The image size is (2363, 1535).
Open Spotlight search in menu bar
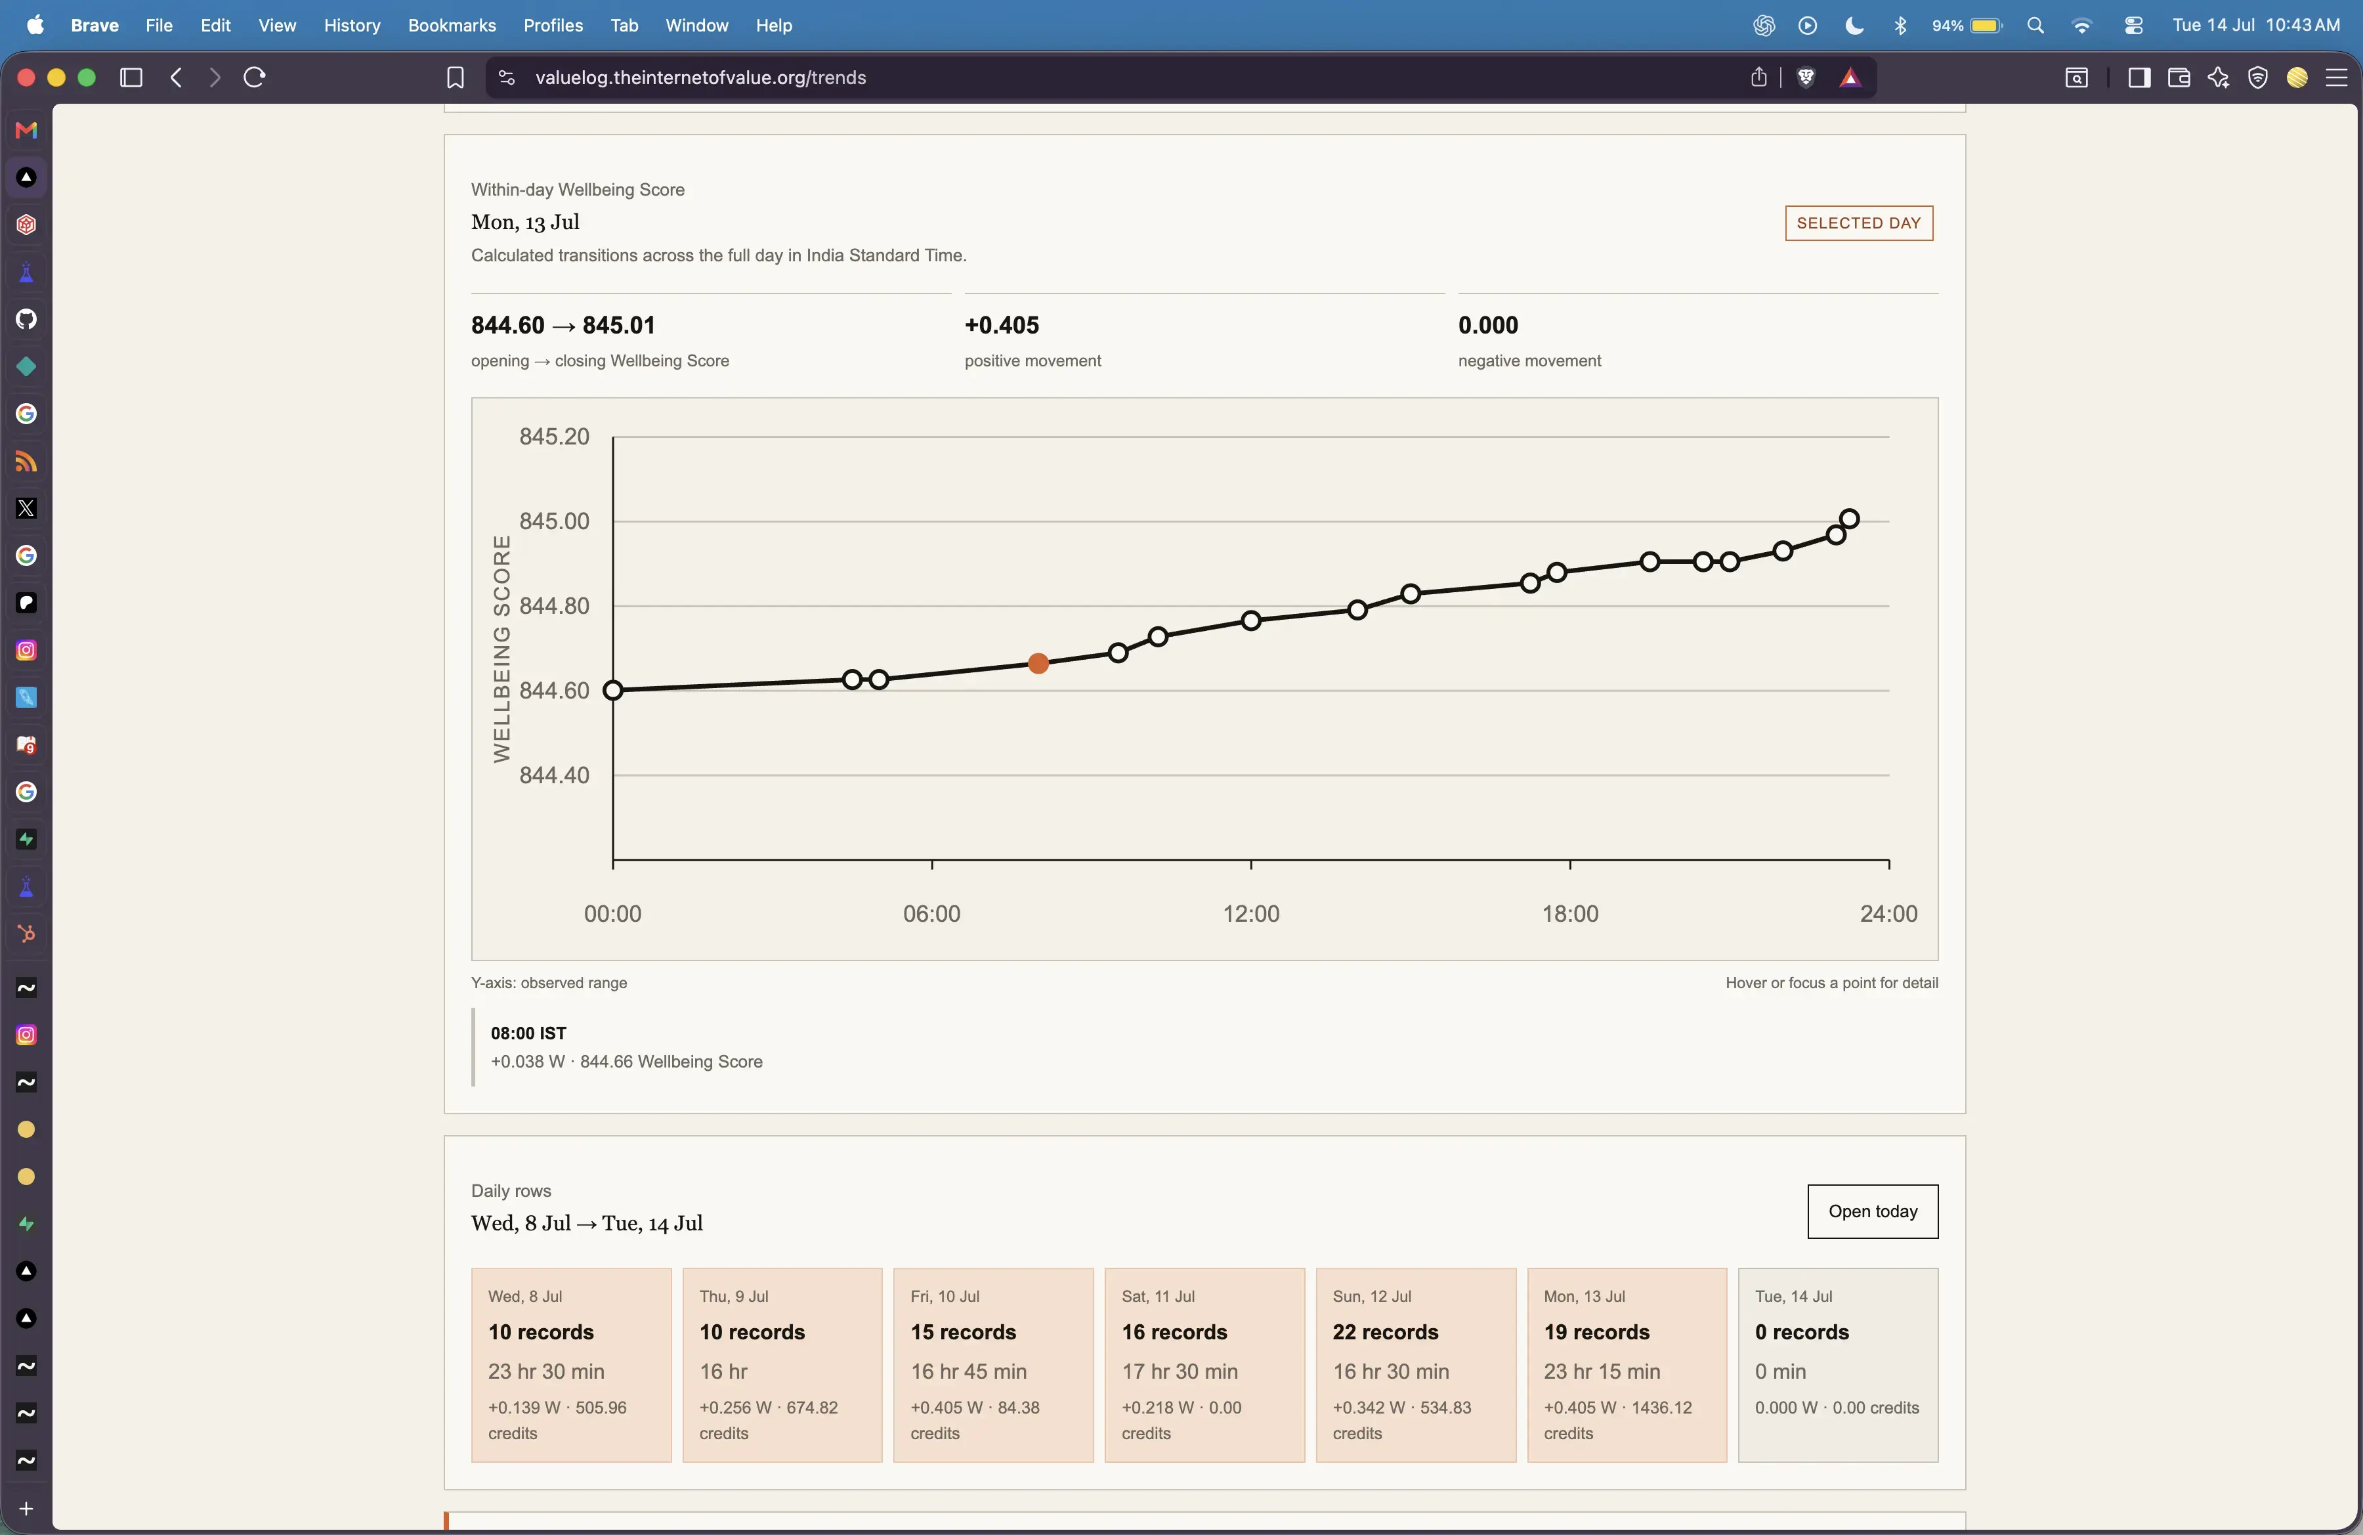point(2035,26)
